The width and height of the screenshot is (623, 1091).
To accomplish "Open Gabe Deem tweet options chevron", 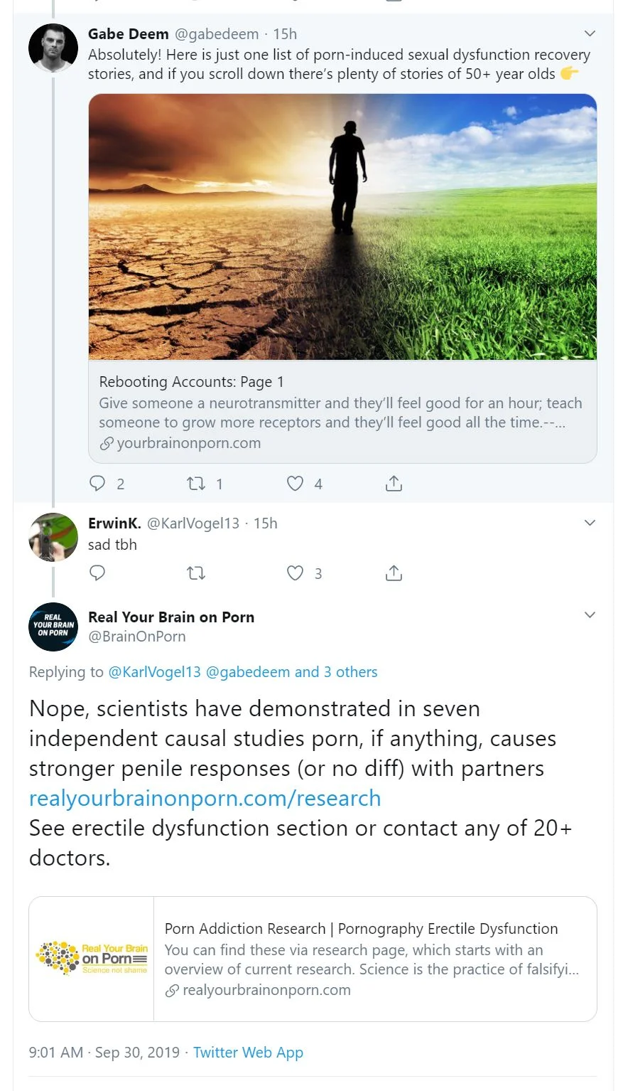I will [590, 33].
